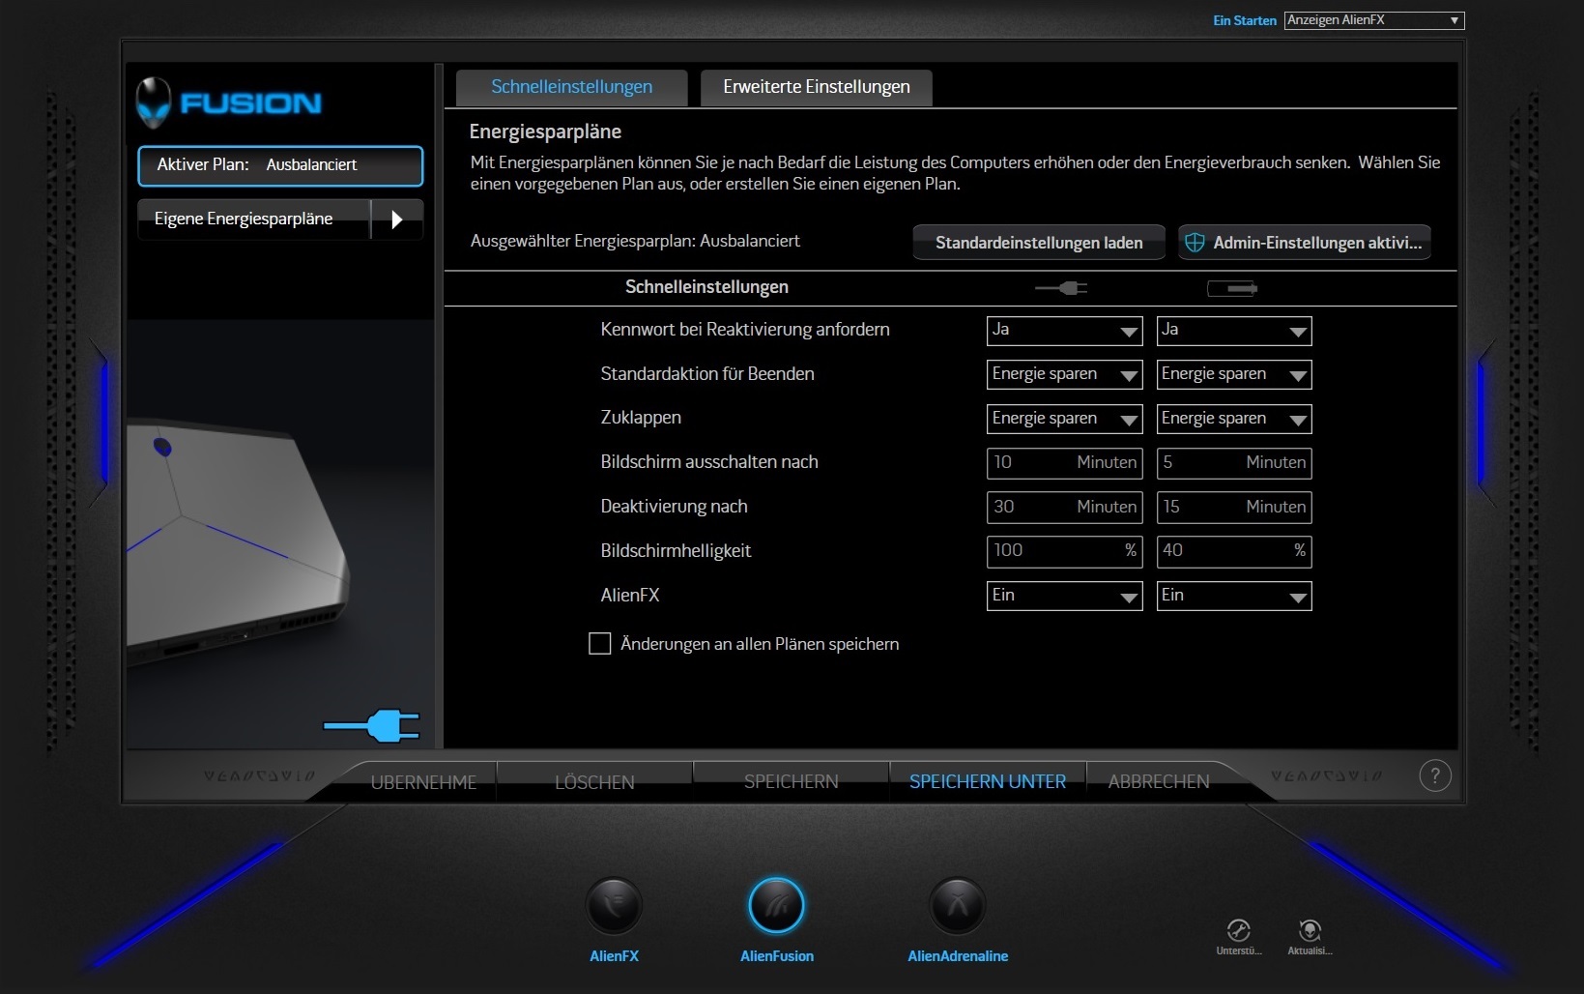Screen dimensions: 1584x994
Task: Open battery Zuklappen dropdown
Action: [x=1234, y=419]
